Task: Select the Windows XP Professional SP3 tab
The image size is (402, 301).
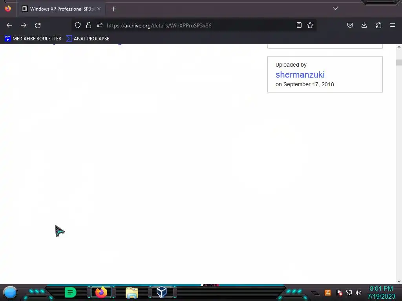Action: (61, 9)
